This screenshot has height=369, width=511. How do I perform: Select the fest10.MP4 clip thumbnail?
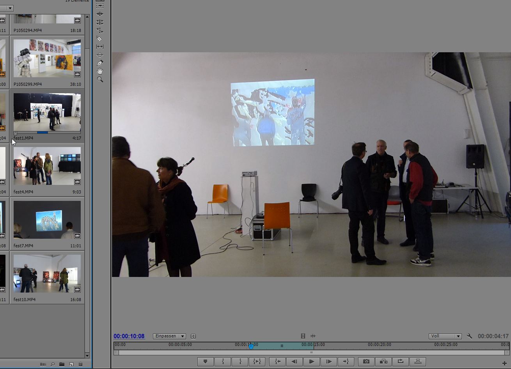(47, 273)
